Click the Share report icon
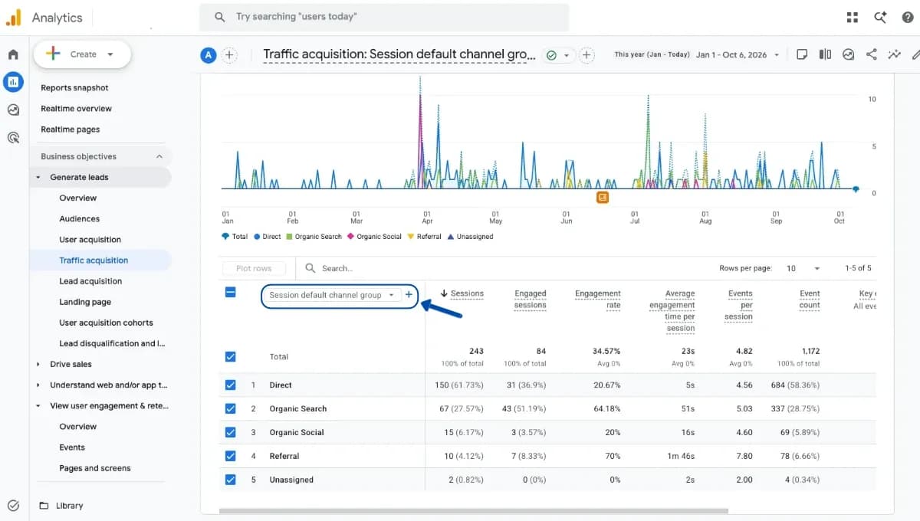The width and height of the screenshot is (920, 521). point(871,54)
